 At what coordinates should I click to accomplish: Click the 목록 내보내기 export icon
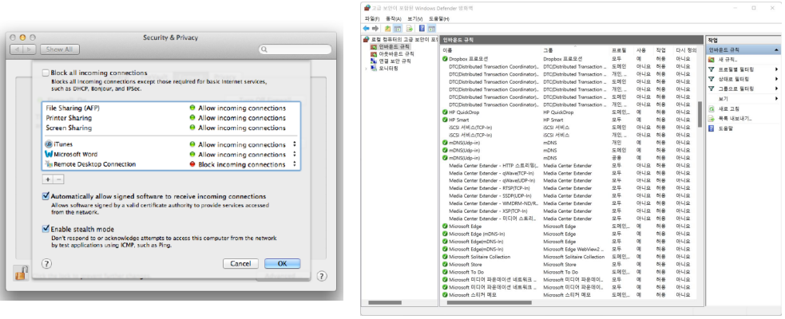(x=712, y=119)
